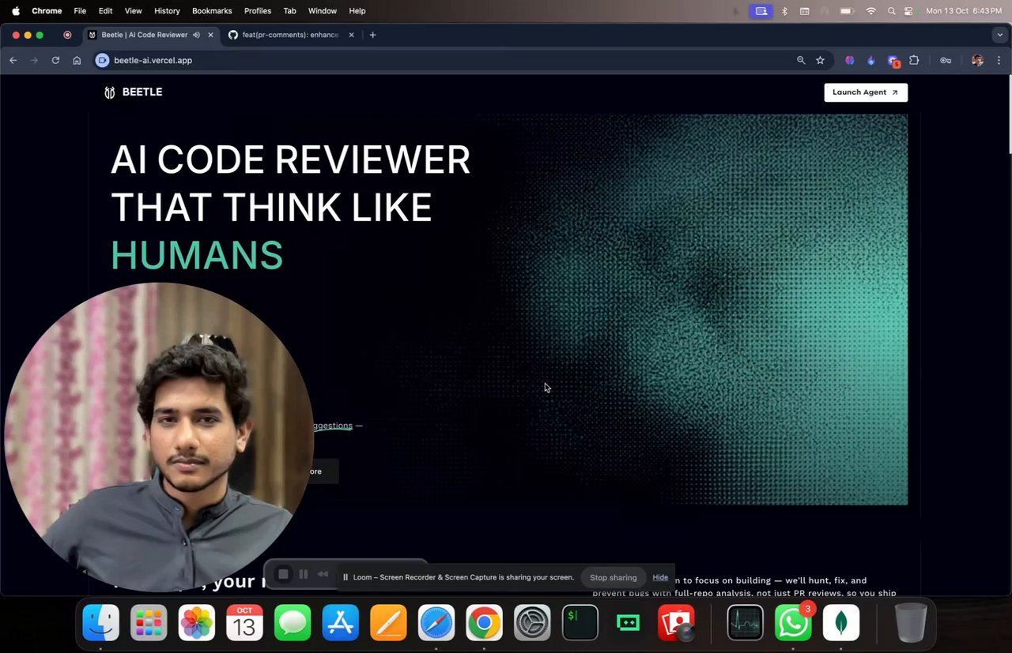Pause the Loom recording

pyautogui.click(x=303, y=574)
